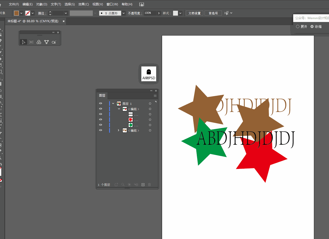329x239 pixels.
Task: Collapse the 图层 1 layer tree
Action: pos(113,104)
